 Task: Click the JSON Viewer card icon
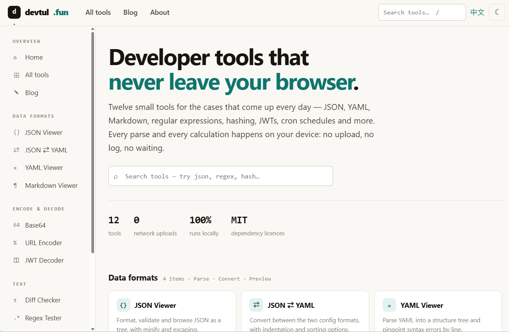tap(123, 305)
